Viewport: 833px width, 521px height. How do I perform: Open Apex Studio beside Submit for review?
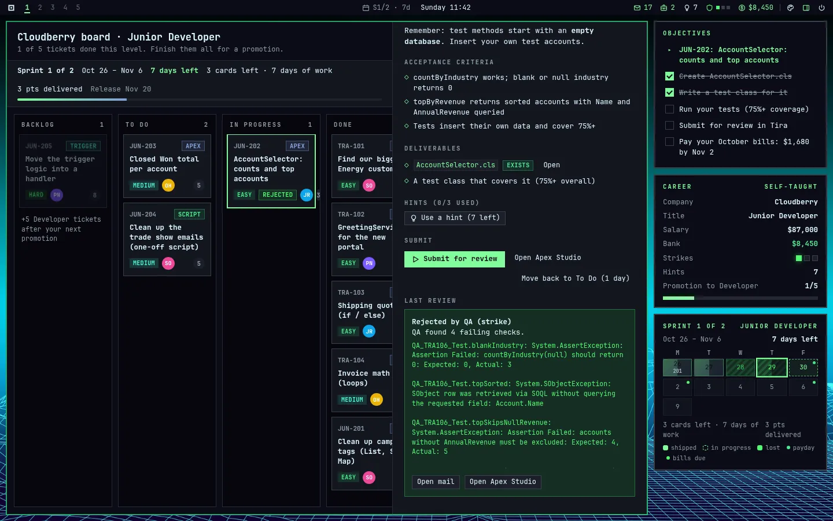point(548,258)
